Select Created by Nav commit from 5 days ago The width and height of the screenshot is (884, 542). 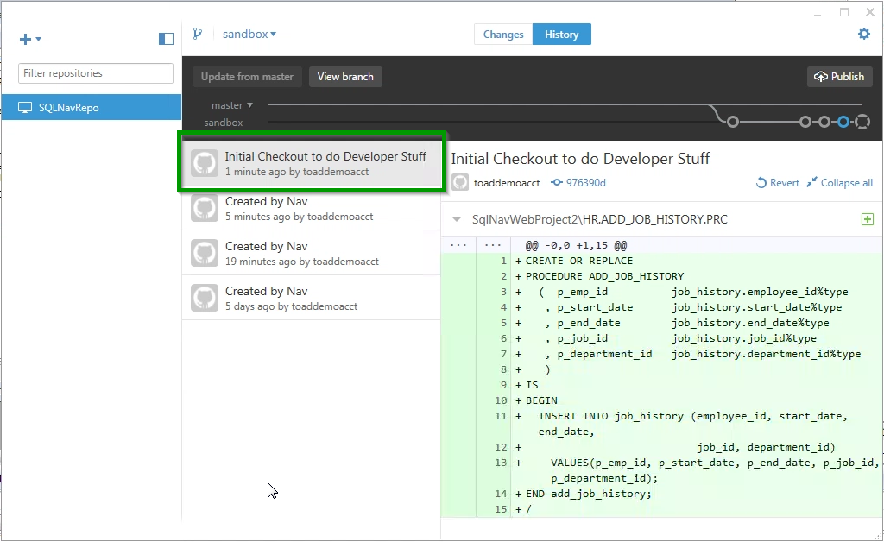click(x=312, y=298)
